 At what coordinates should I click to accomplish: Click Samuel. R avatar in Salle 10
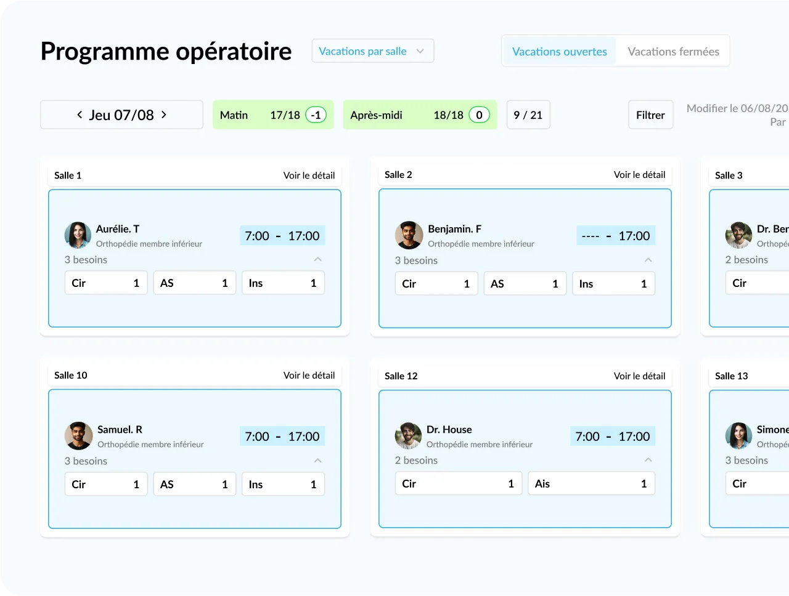pyautogui.click(x=78, y=436)
